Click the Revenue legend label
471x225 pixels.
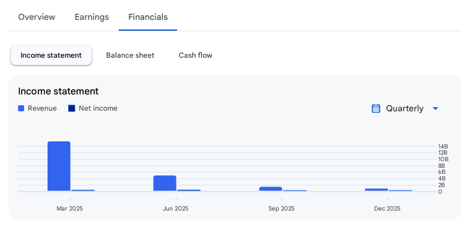[42, 108]
